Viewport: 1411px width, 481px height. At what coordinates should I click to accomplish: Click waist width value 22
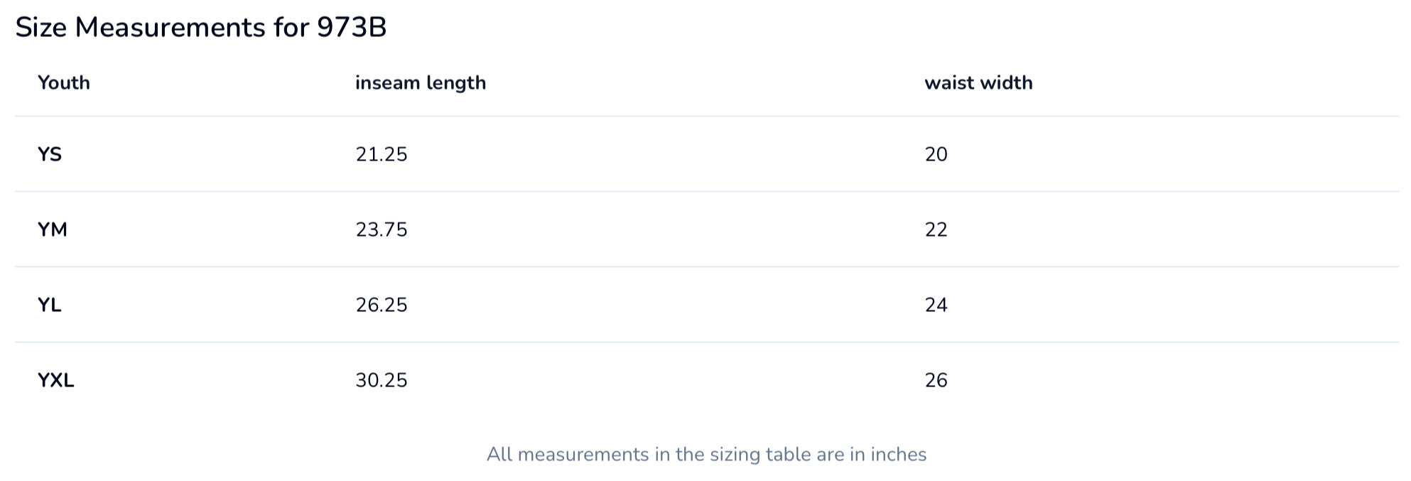coord(936,229)
